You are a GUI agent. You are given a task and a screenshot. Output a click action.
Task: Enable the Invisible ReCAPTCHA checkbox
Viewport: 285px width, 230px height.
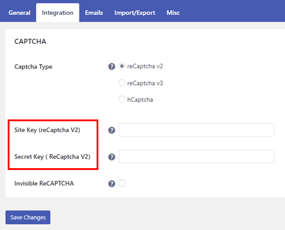click(122, 183)
